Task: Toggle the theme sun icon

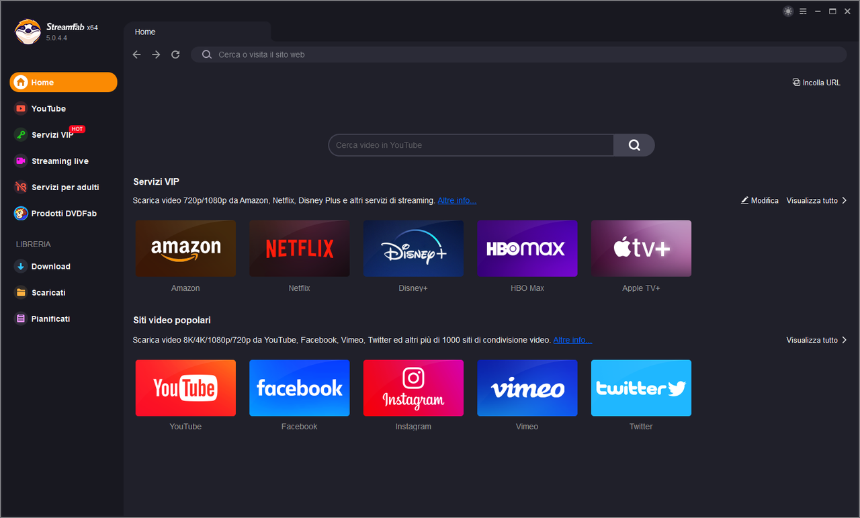Action: click(788, 11)
